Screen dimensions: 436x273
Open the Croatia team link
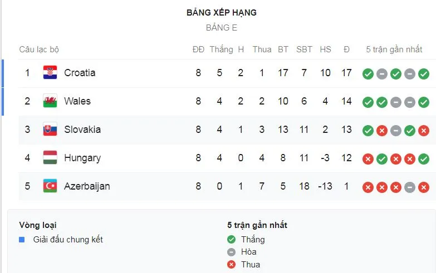(x=80, y=73)
